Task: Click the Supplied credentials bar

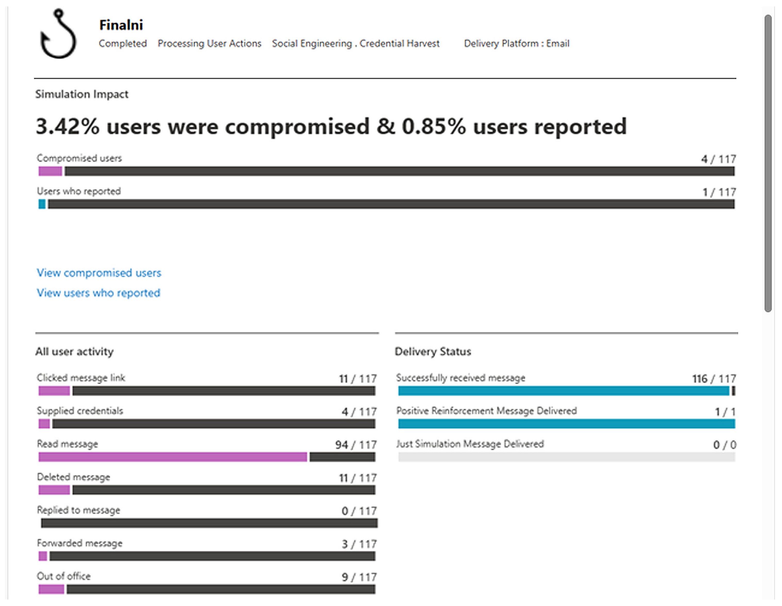Action: pyautogui.click(x=207, y=424)
